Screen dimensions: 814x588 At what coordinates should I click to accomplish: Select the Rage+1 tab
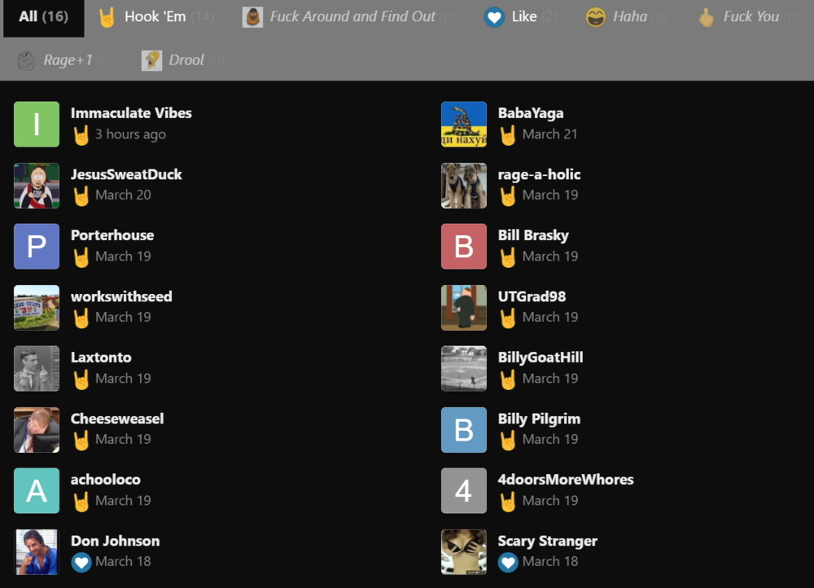[63, 59]
